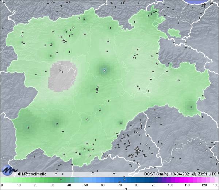
Task: Click the legend value 0
Action: point(2,185)
